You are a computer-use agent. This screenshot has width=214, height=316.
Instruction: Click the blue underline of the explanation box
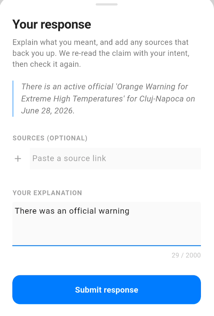click(106, 246)
